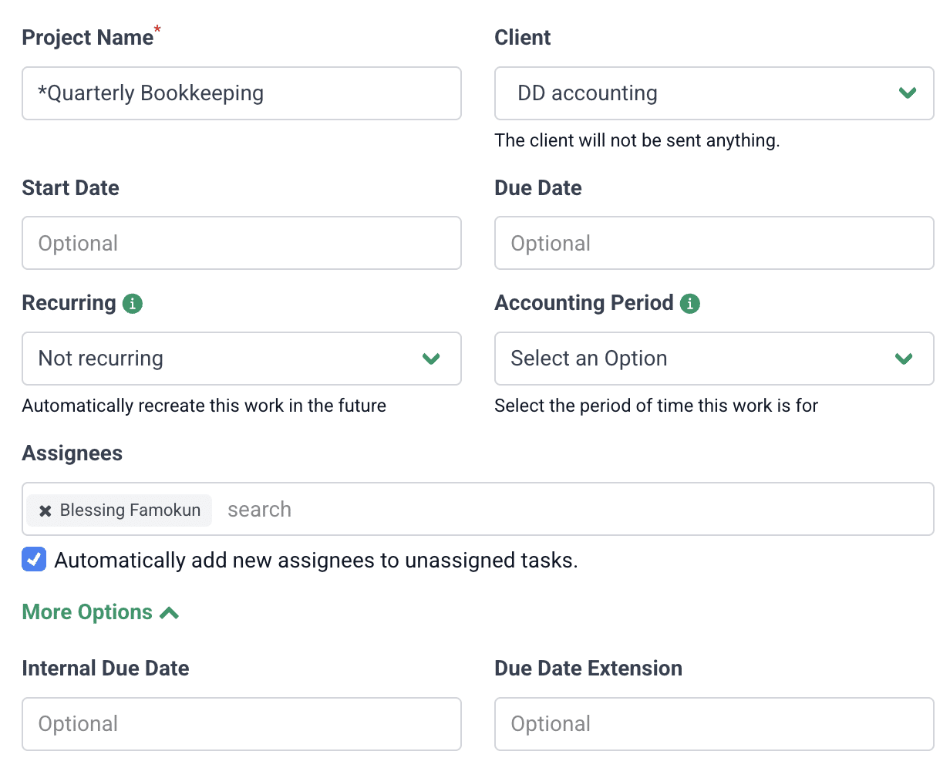Uncheck automatically add new assignees to unassigned tasks
The width and height of the screenshot is (950, 768).
(x=34, y=560)
